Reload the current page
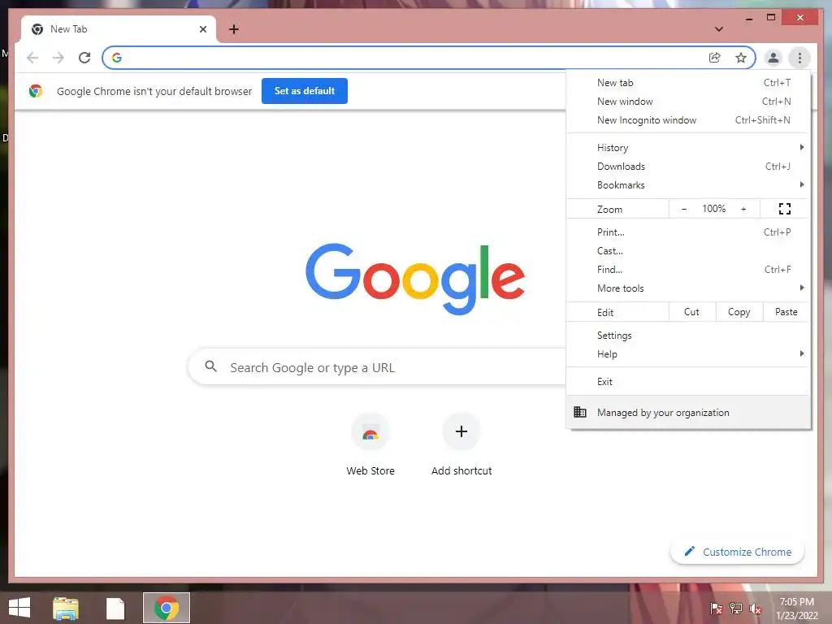 click(x=84, y=58)
